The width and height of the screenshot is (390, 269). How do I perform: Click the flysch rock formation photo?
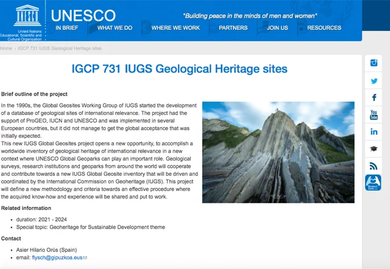278,152
